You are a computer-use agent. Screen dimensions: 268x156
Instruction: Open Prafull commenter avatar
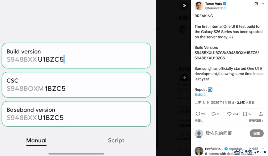point(199,151)
